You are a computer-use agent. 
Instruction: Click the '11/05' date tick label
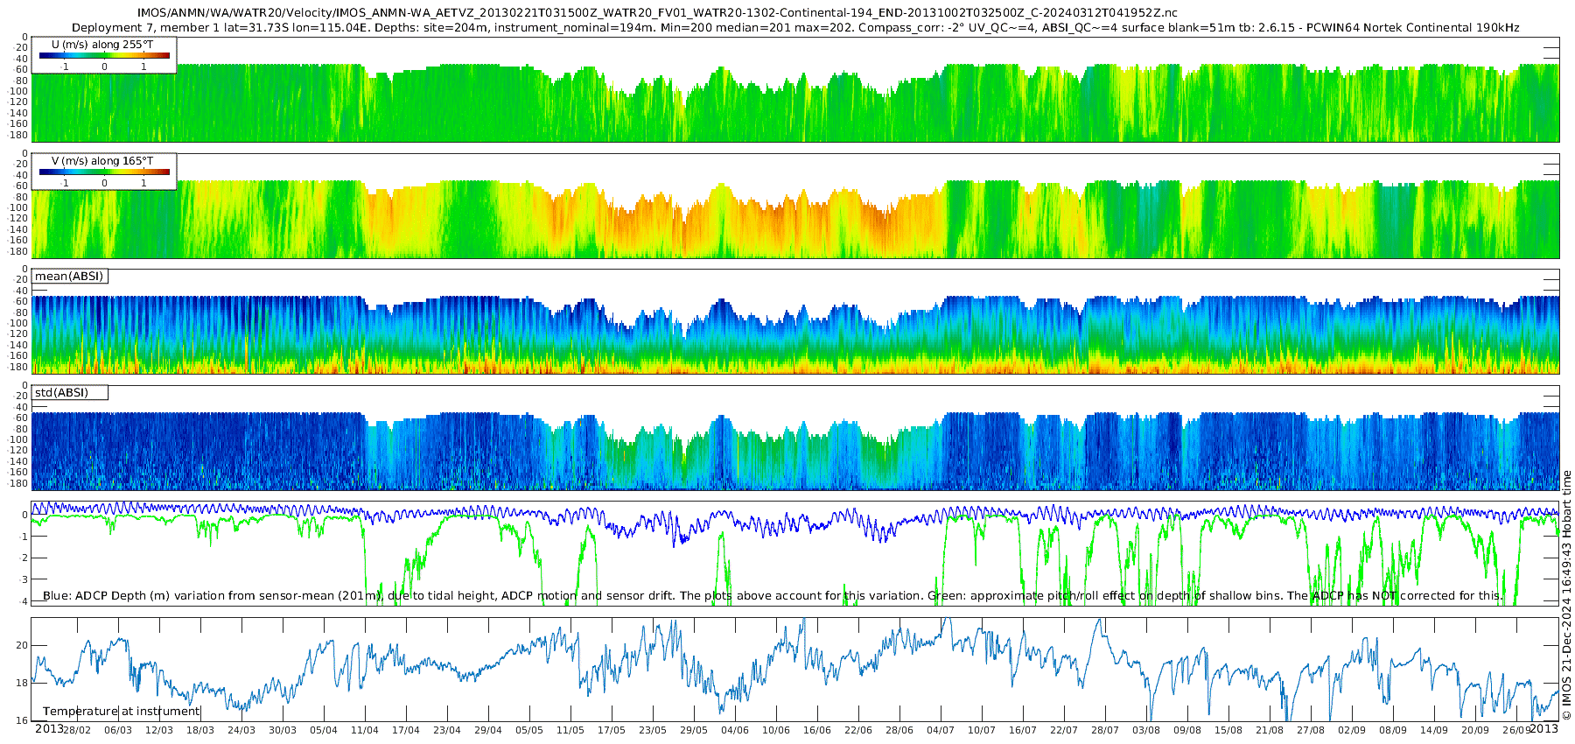pyautogui.click(x=570, y=730)
